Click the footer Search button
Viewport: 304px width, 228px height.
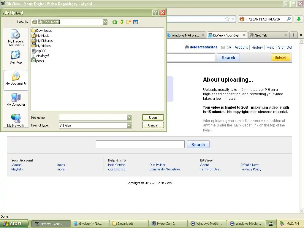coord(198,145)
